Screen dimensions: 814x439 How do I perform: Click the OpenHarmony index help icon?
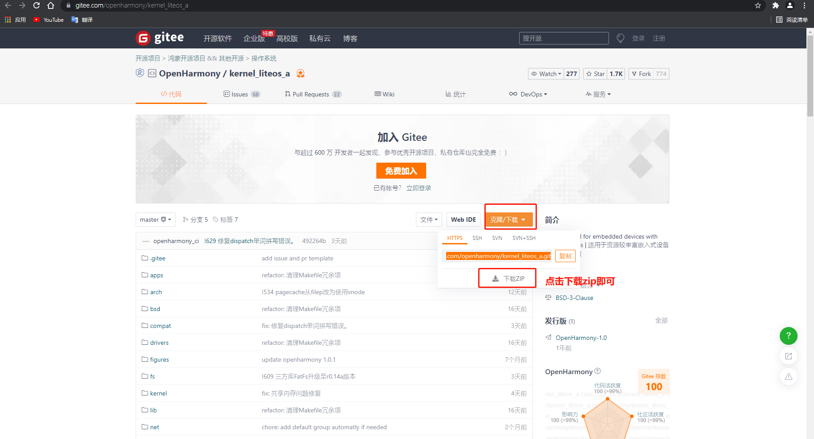point(597,371)
